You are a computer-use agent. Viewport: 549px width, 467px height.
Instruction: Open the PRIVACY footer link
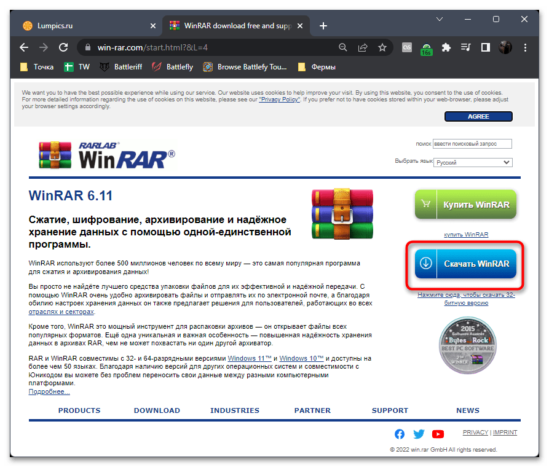475,433
